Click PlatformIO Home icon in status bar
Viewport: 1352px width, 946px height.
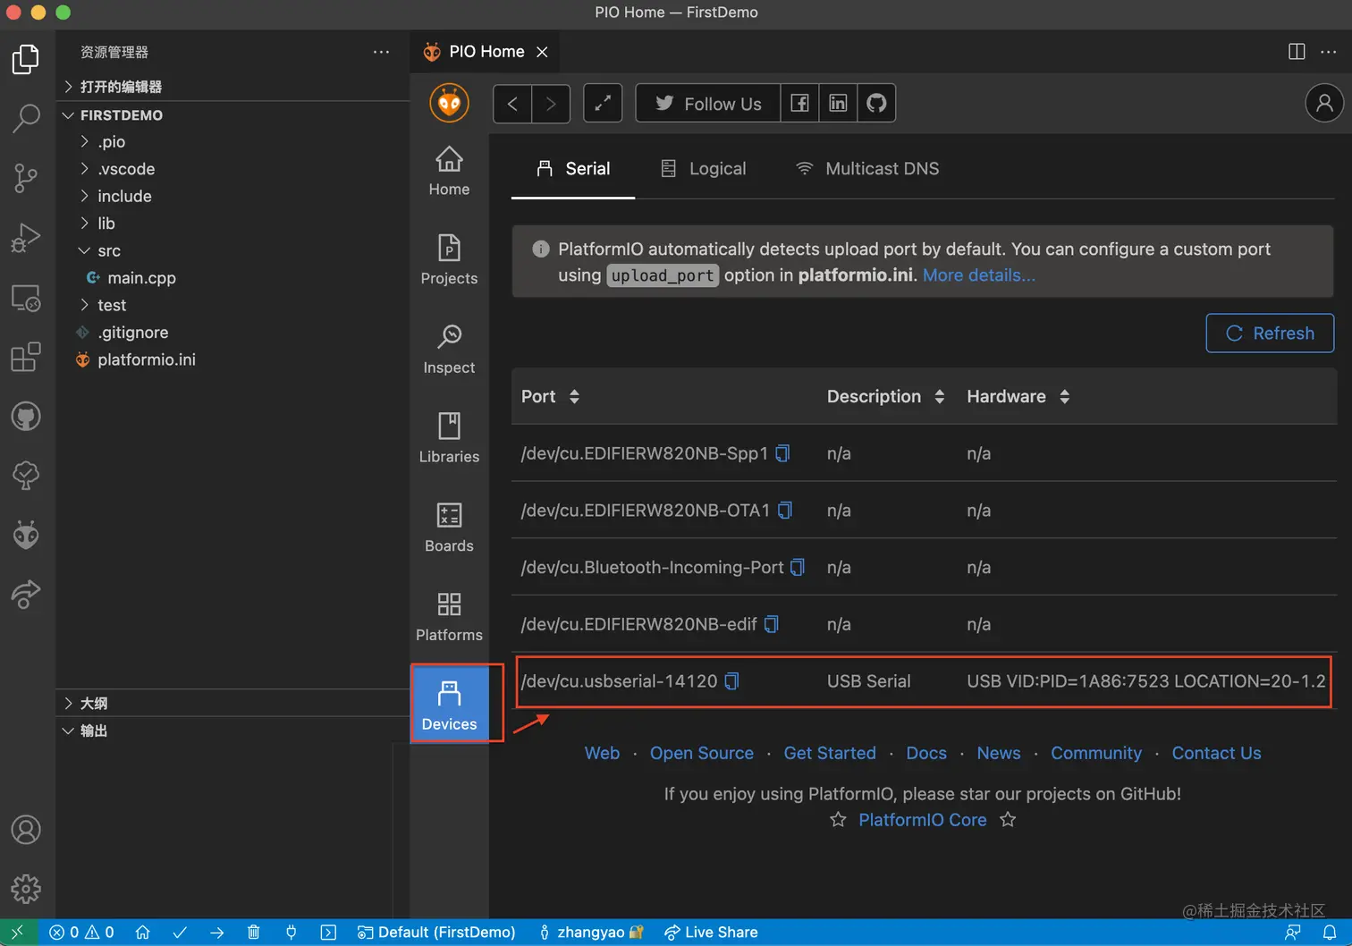tap(142, 933)
